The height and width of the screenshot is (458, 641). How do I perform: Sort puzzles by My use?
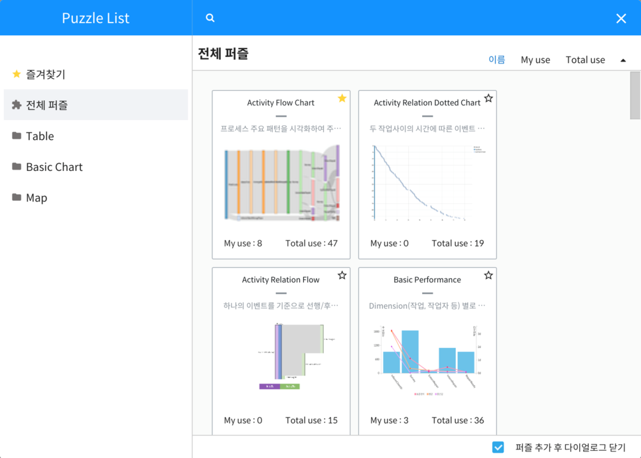pyautogui.click(x=535, y=60)
